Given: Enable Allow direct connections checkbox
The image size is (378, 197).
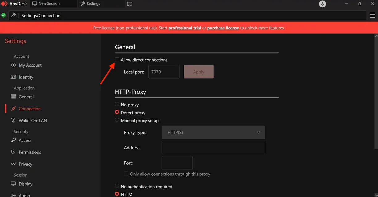Looking at the screenshot, I should [x=117, y=59].
